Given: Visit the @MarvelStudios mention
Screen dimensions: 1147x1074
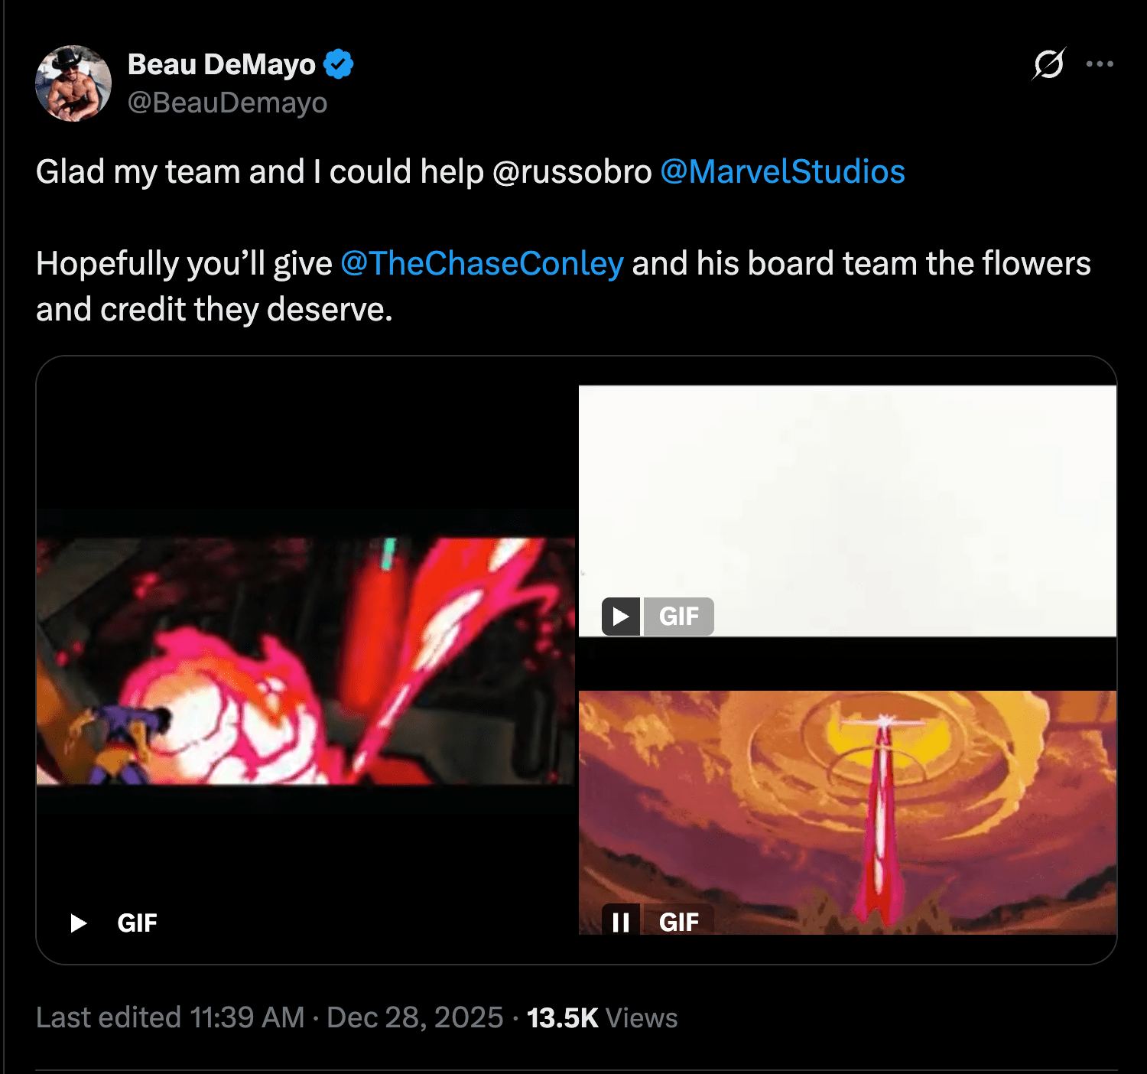Looking at the screenshot, I should 782,171.
